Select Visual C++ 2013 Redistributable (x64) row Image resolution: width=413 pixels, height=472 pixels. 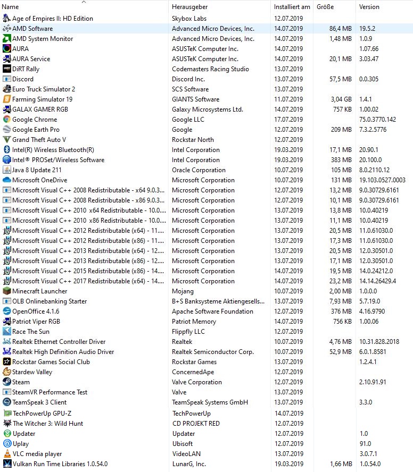(x=206, y=251)
